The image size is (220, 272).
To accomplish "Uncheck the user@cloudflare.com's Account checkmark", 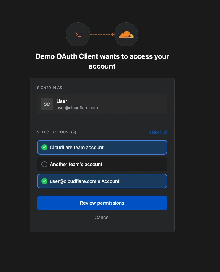I will tap(44, 181).
